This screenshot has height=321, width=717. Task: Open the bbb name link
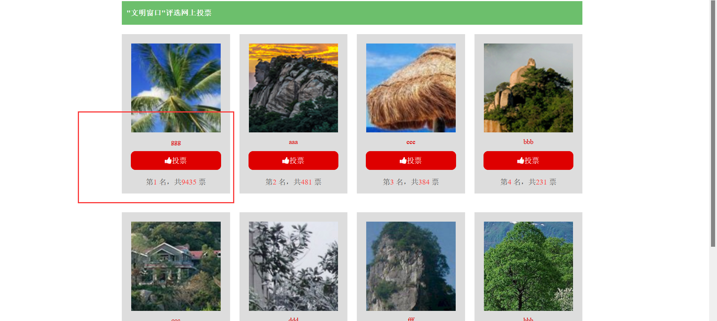[528, 142]
